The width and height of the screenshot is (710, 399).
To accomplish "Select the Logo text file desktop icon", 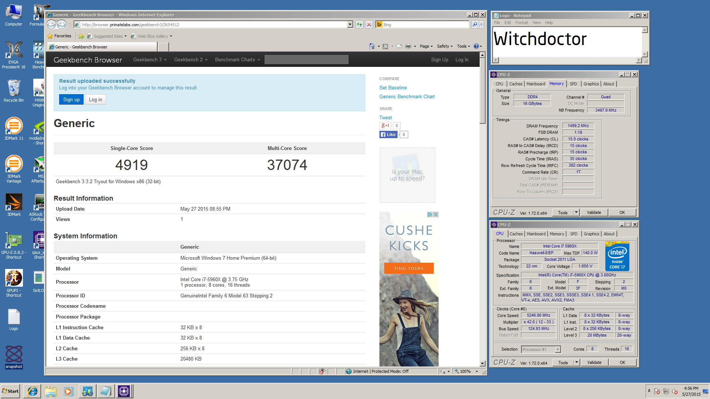I will tap(14, 319).
